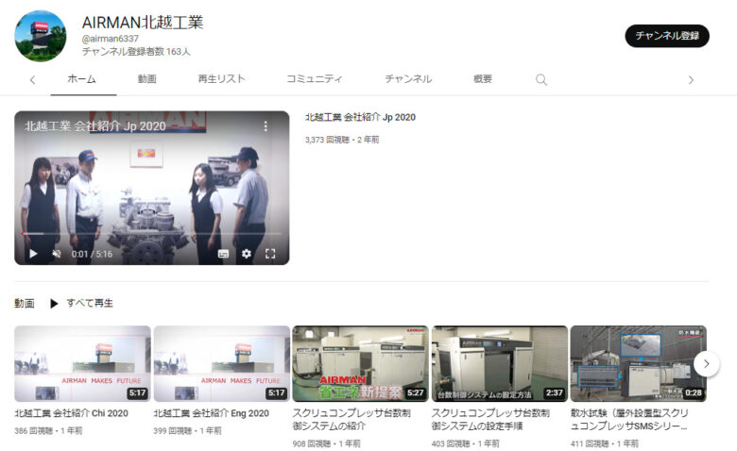Open the 再生リスト tab
Image resolution: width=737 pixels, height=451 pixels.
(x=221, y=79)
